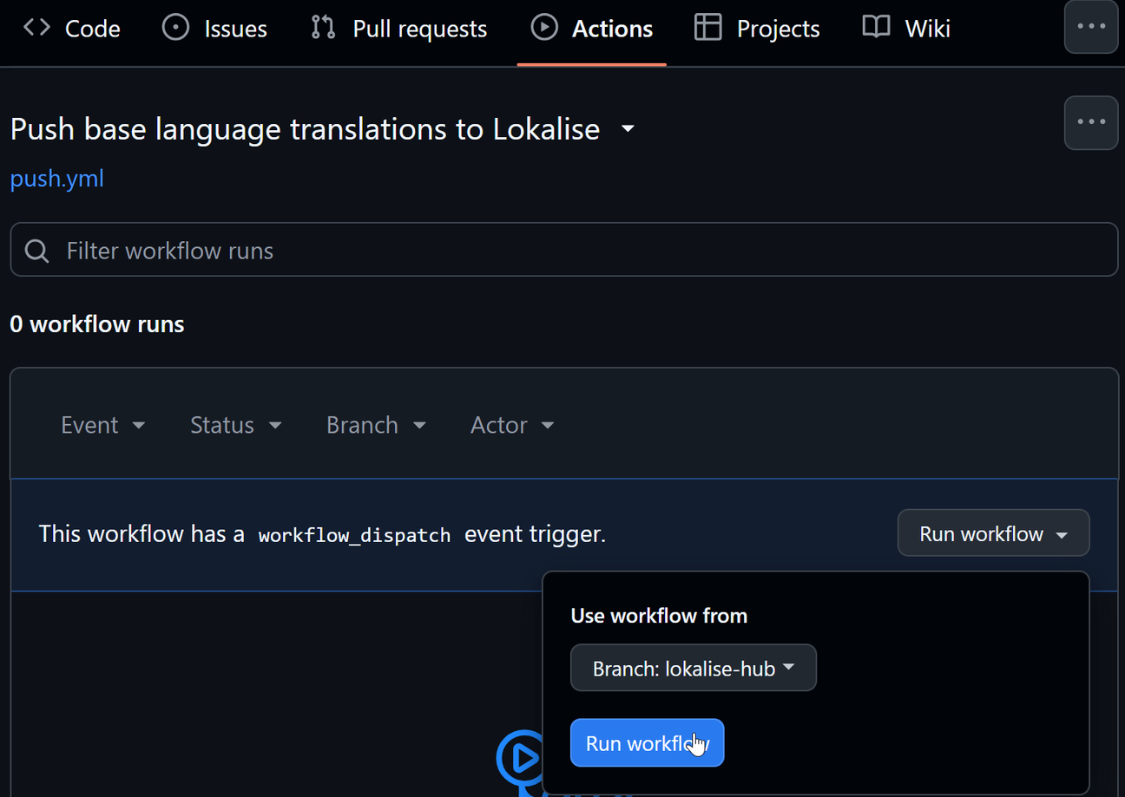Click the Run workflow dropdown near event trigger text
This screenshot has height=797, width=1125.
point(992,532)
